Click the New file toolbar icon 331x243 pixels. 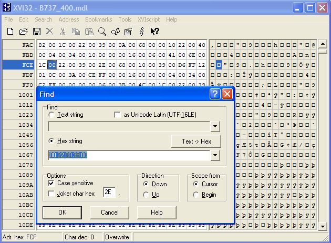tap(10, 32)
